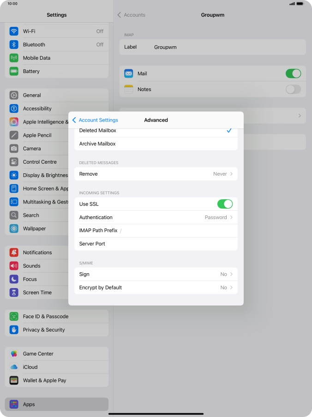Go back to Account Settings
312x417 pixels.
coord(95,120)
